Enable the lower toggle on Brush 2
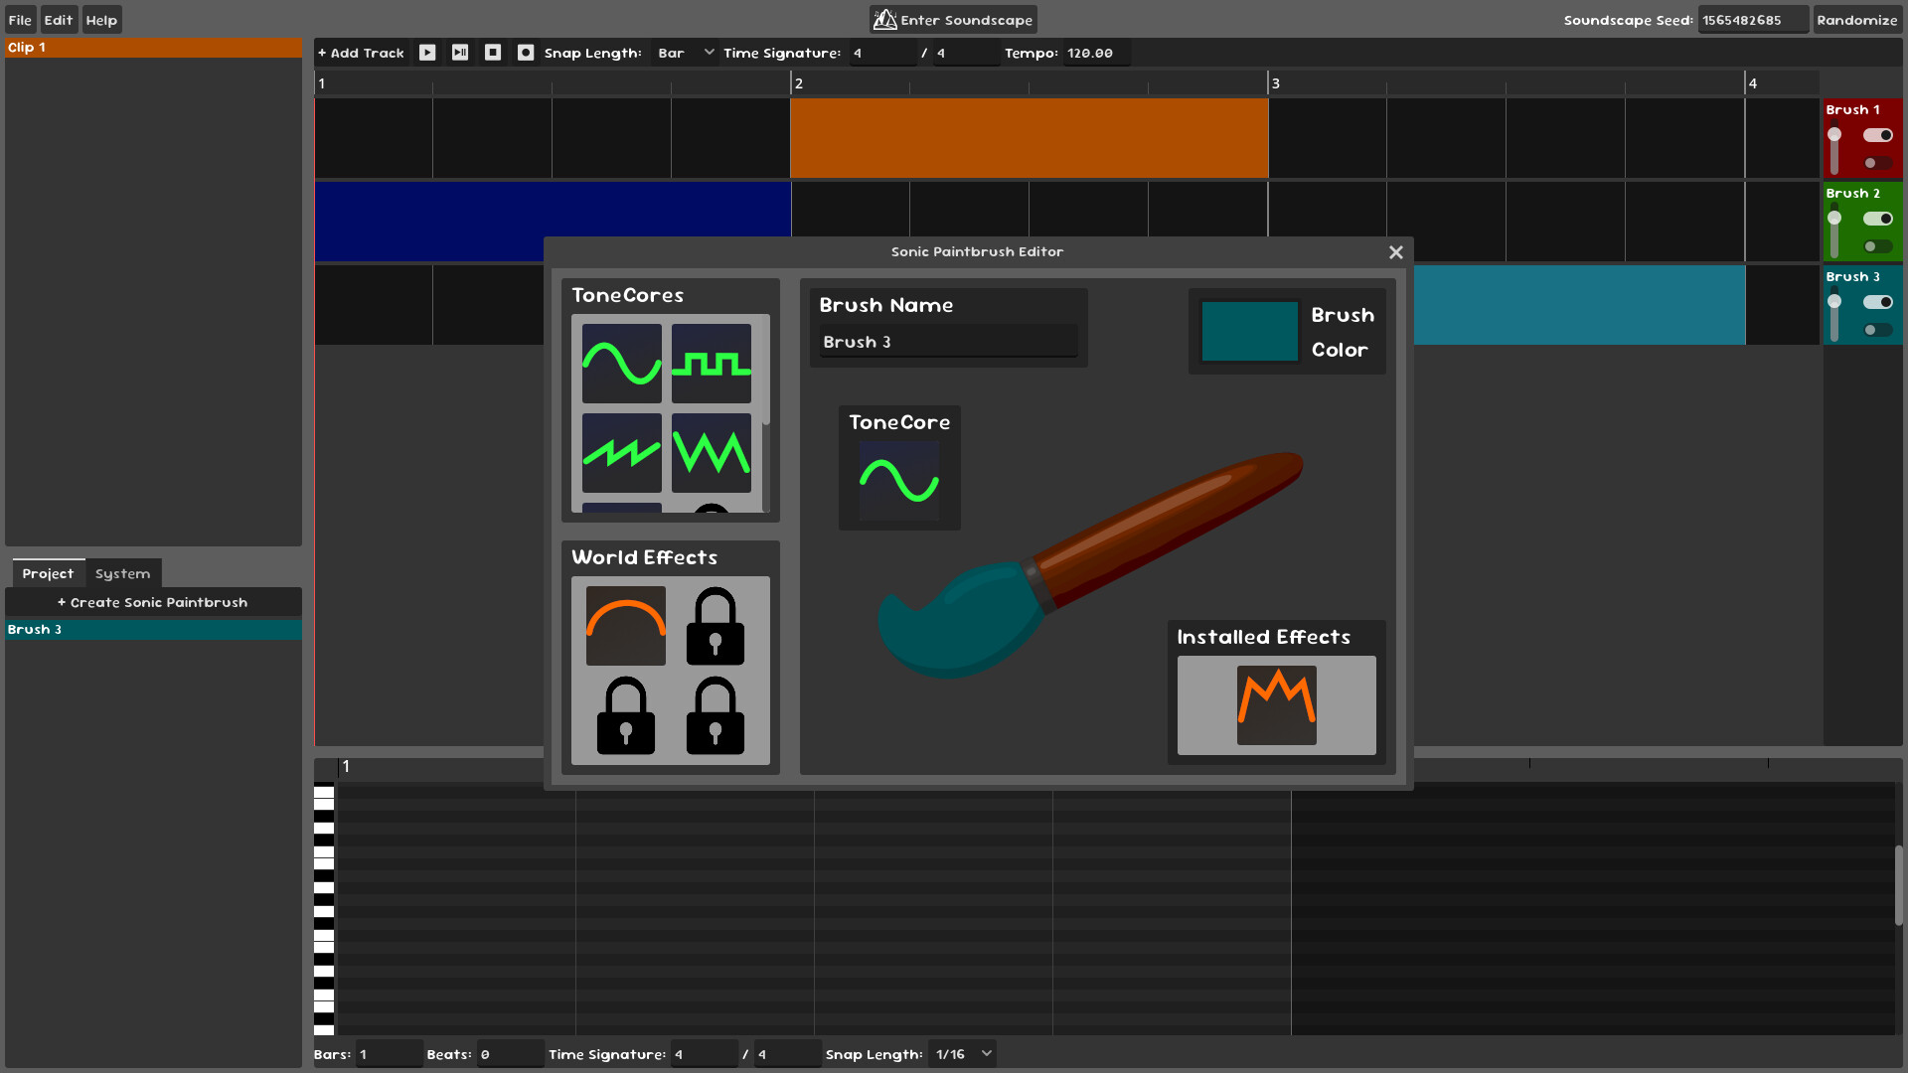The width and height of the screenshot is (1908, 1073). click(1878, 246)
